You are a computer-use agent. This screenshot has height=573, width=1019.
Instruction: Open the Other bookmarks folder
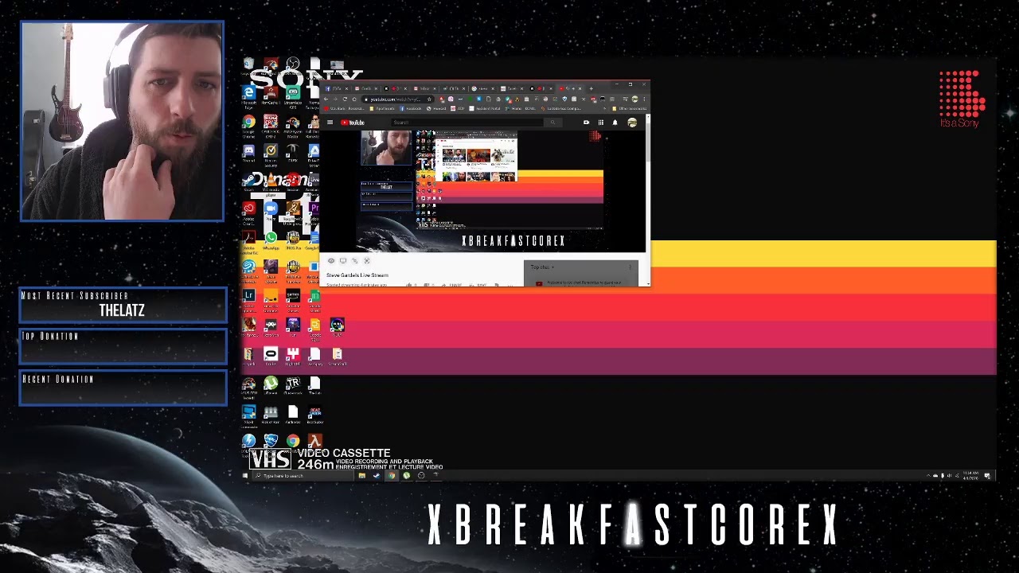631,108
